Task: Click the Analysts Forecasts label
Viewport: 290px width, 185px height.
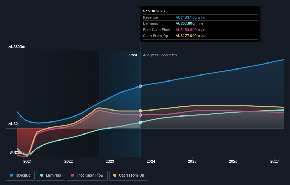Action: (x=160, y=55)
